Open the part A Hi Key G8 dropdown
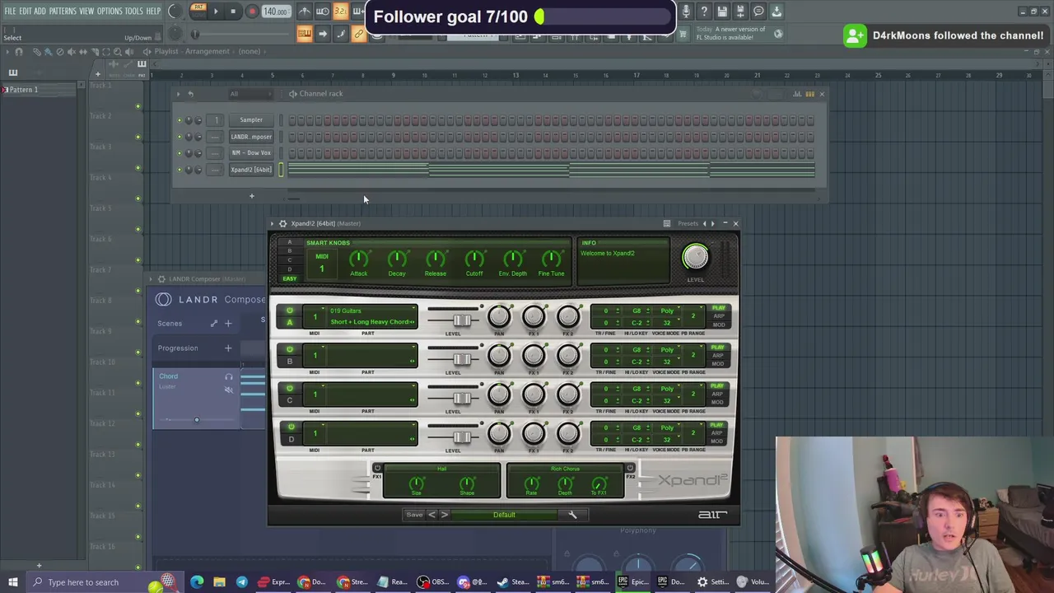 (637, 311)
